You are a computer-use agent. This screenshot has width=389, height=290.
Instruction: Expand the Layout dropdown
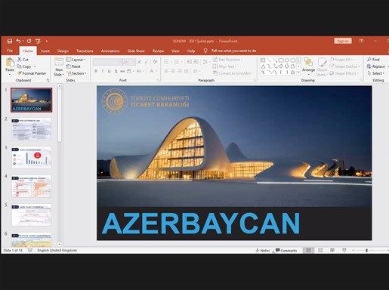click(76, 60)
